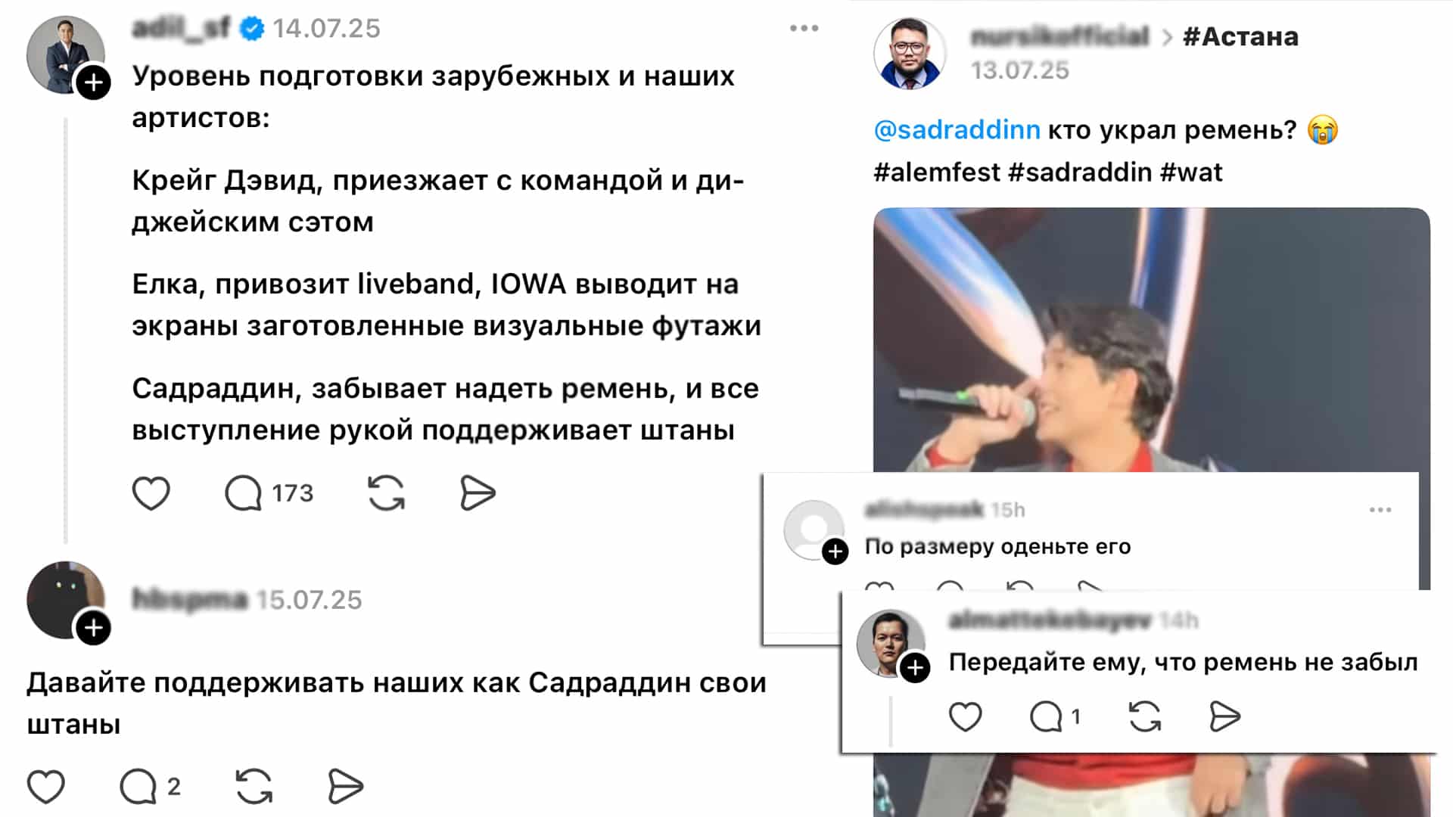Follow the 15.07.25 post author via plus badge
1453x817 pixels.
click(x=94, y=628)
